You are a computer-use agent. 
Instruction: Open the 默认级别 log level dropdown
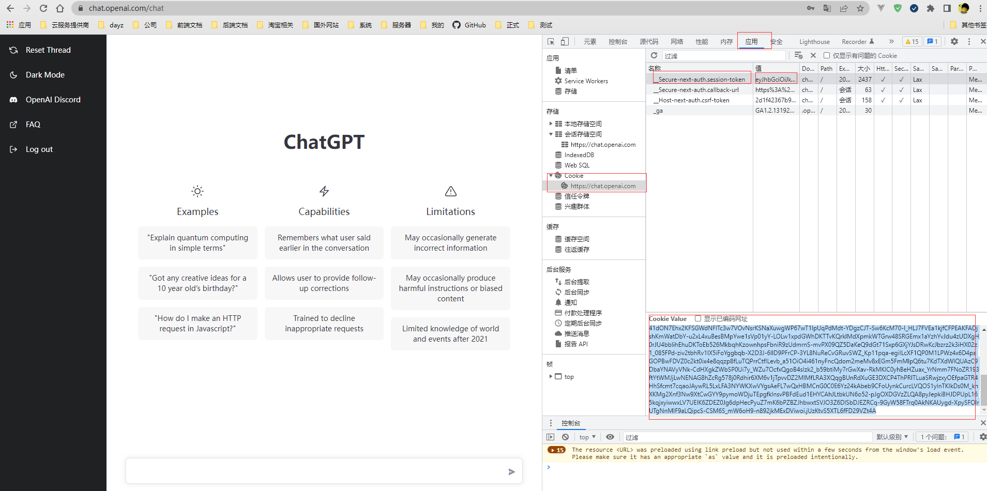point(892,437)
